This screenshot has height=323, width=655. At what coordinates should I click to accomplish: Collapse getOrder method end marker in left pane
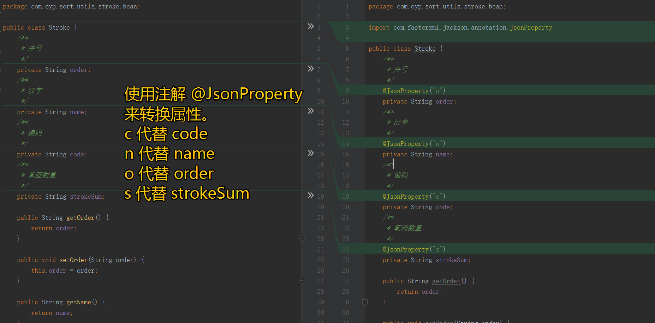(x=302, y=239)
